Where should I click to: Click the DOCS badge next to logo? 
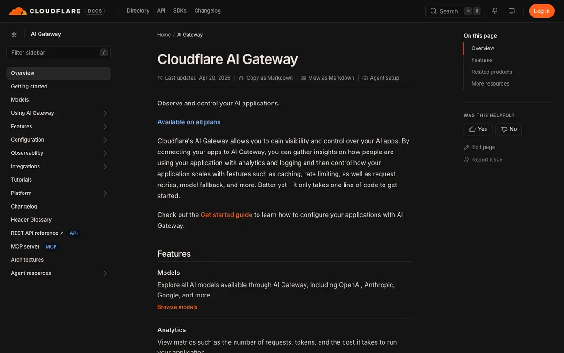pos(95,11)
